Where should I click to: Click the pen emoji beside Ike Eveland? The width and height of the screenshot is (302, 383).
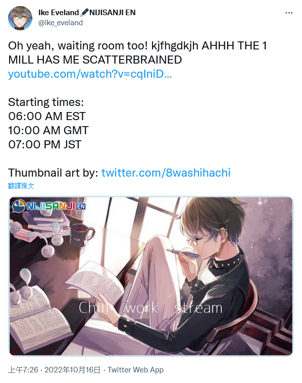pyautogui.click(x=84, y=13)
